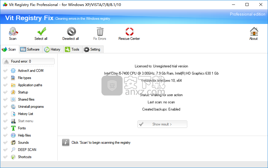268x168 pixels.
Task: Click the History List document icon
Action: (13, 114)
